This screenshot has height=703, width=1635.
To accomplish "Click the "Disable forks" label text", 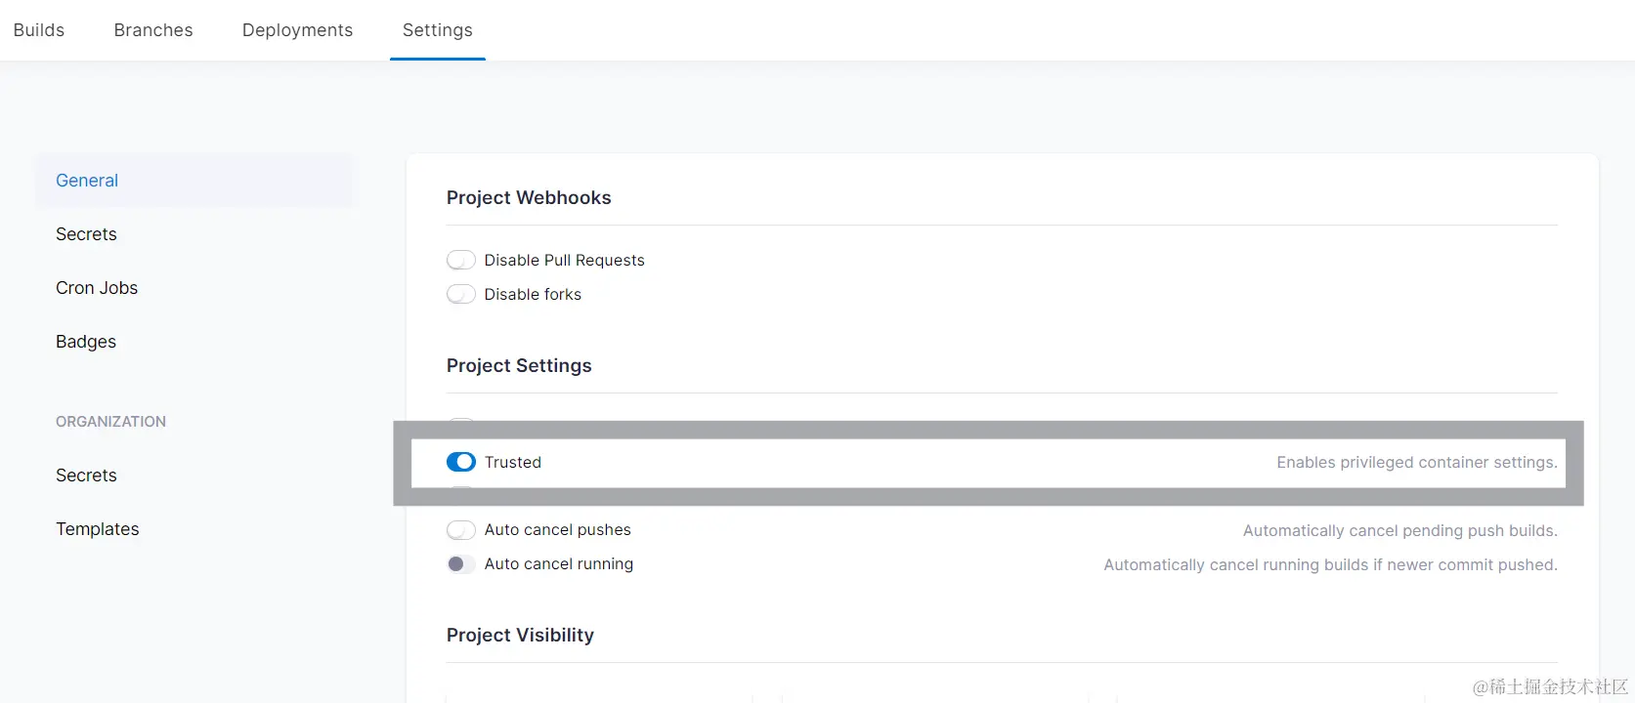I will tap(533, 294).
